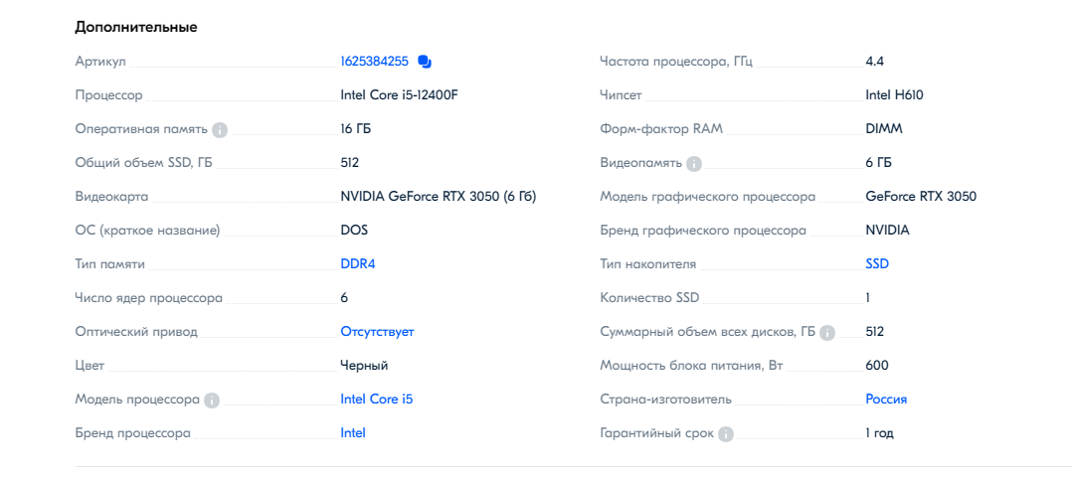Select the Intel Core i5-12400F processor value

tap(400, 95)
